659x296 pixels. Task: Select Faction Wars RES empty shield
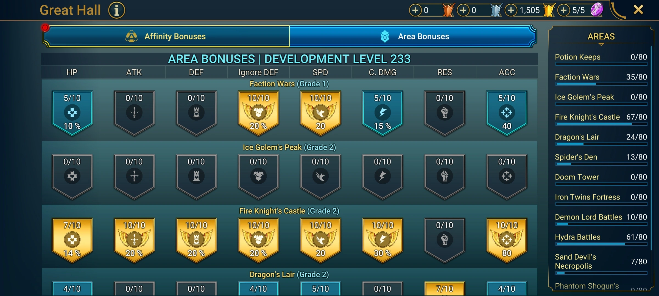445,113
